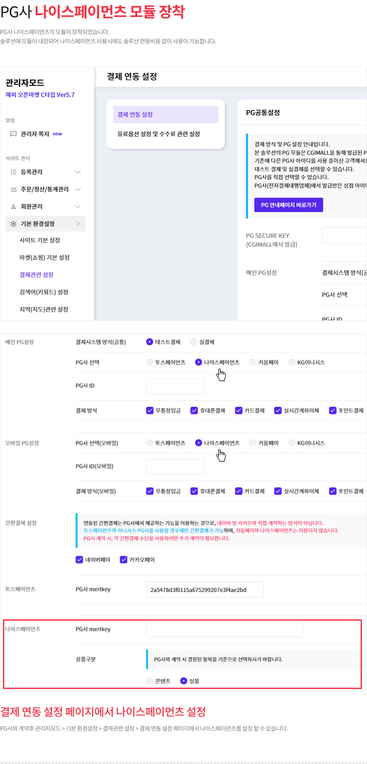
Task: Click the 등록관리 list icon
Action: click(13, 172)
